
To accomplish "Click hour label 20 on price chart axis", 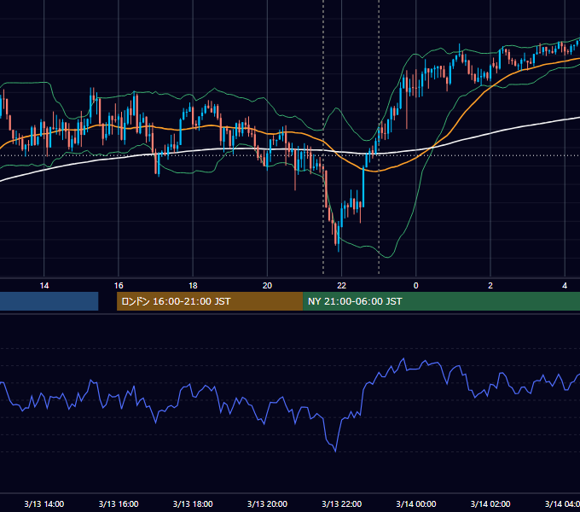I will tap(267, 286).
